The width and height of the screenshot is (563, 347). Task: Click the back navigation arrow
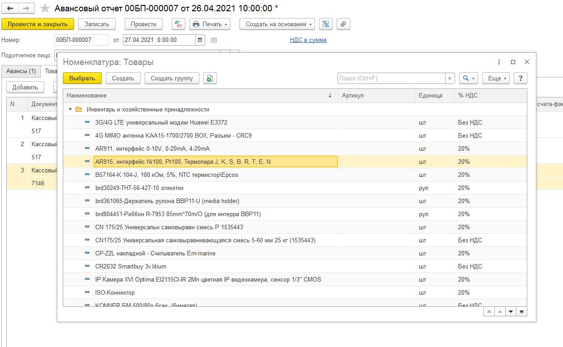click(x=10, y=9)
